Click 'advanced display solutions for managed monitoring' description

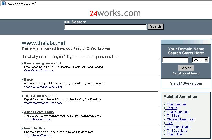65,83
